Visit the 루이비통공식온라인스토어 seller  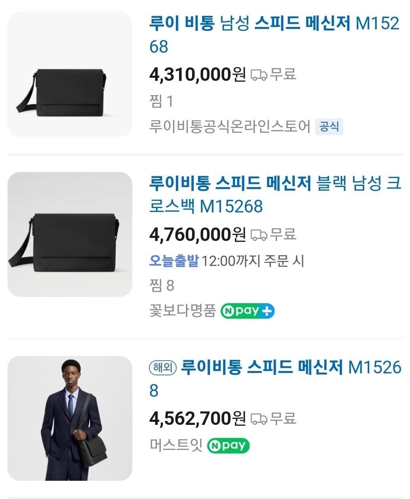click(230, 127)
